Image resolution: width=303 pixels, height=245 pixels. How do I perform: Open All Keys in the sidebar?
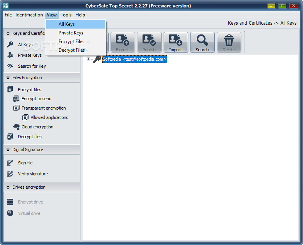(25, 45)
